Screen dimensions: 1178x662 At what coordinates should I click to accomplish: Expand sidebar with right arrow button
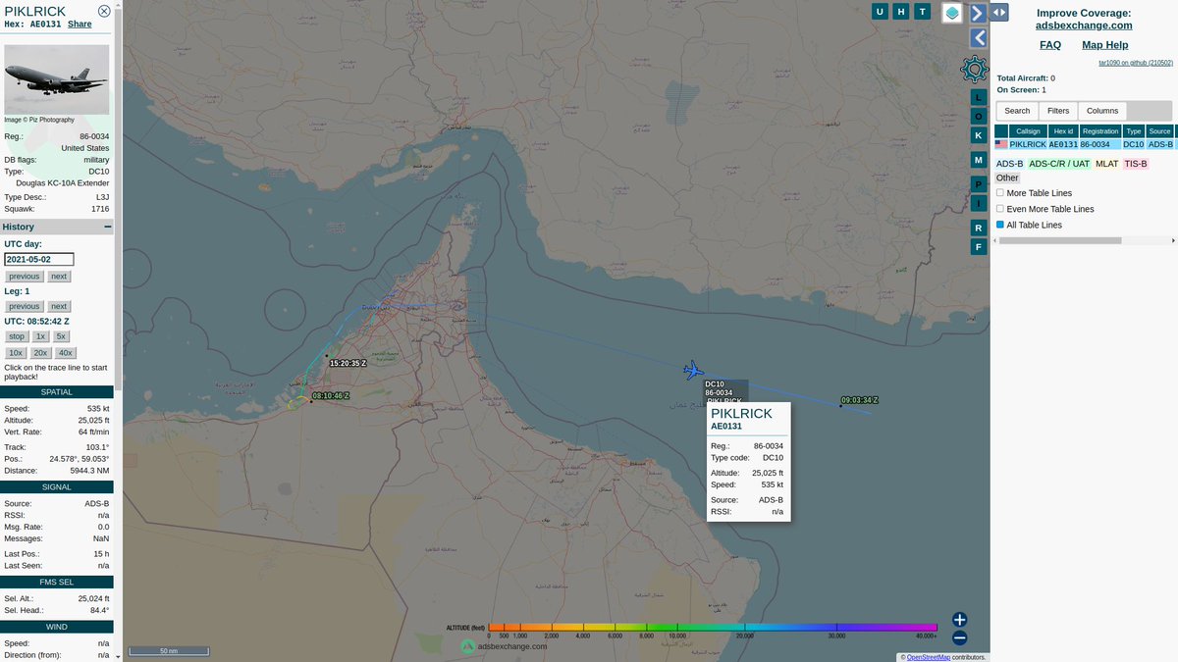pos(978,13)
